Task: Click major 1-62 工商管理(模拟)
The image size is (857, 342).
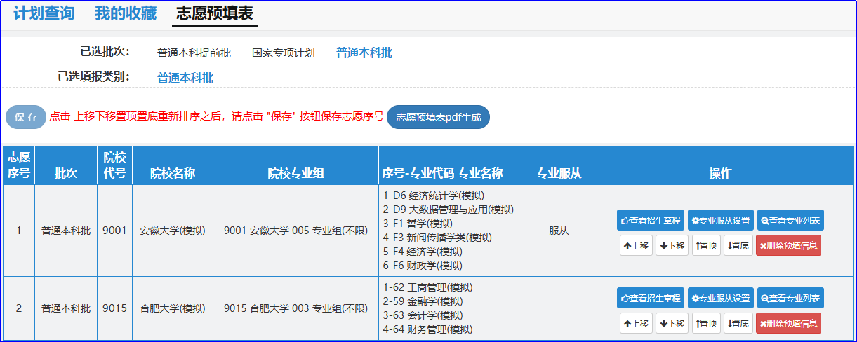Action: pos(428,287)
